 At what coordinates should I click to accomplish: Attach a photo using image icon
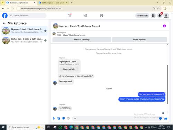[x=59, y=118]
